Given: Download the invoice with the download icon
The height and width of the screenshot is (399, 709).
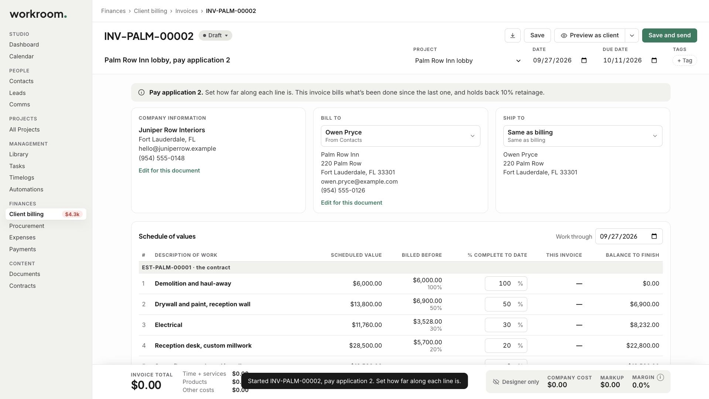Looking at the screenshot, I should pyautogui.click(x=513, y=35).
